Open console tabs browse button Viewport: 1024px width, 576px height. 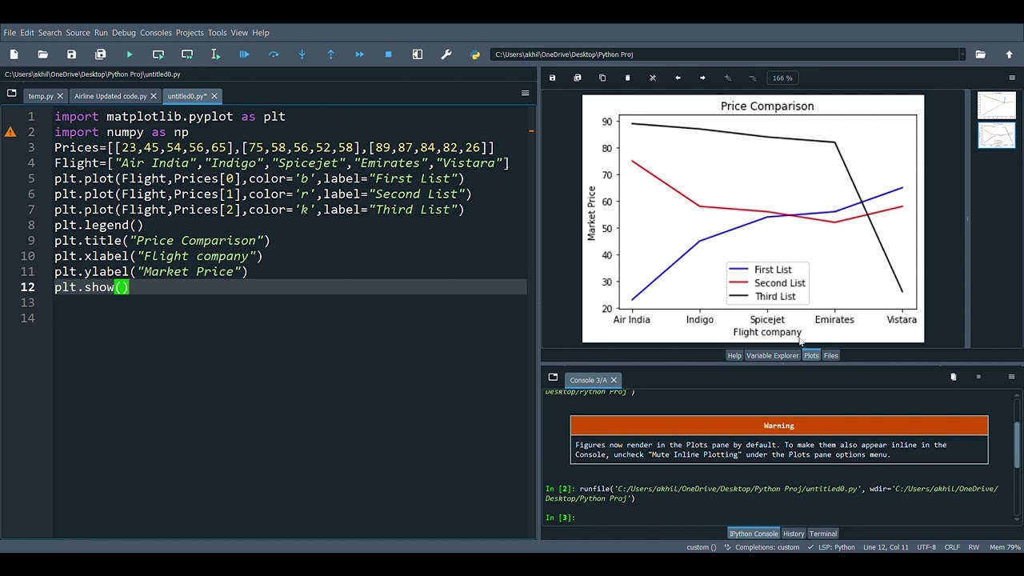pyautogui.click(x=553, y=378)
